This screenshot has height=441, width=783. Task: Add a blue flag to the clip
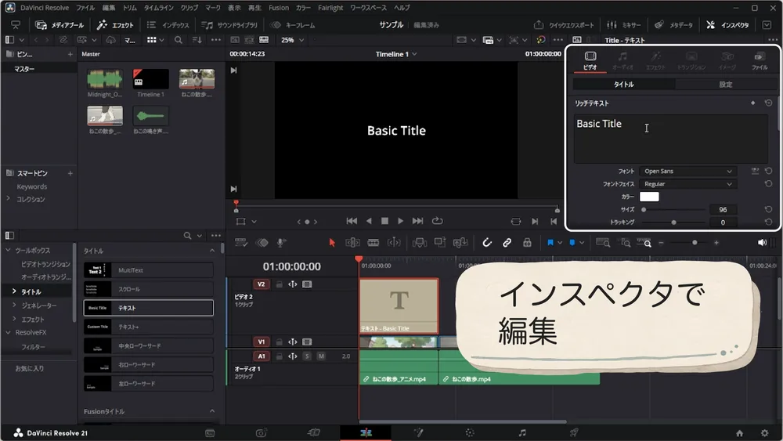[x=550, y=243]
